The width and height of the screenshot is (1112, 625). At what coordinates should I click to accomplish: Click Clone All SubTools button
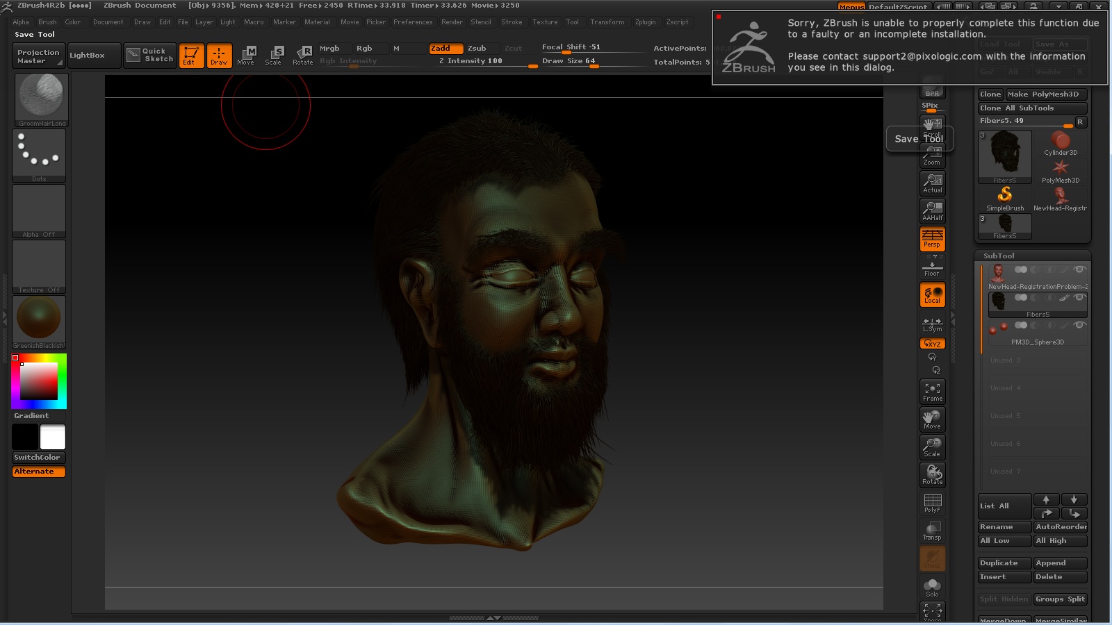pyautogui.click(x=1032, y=108)
